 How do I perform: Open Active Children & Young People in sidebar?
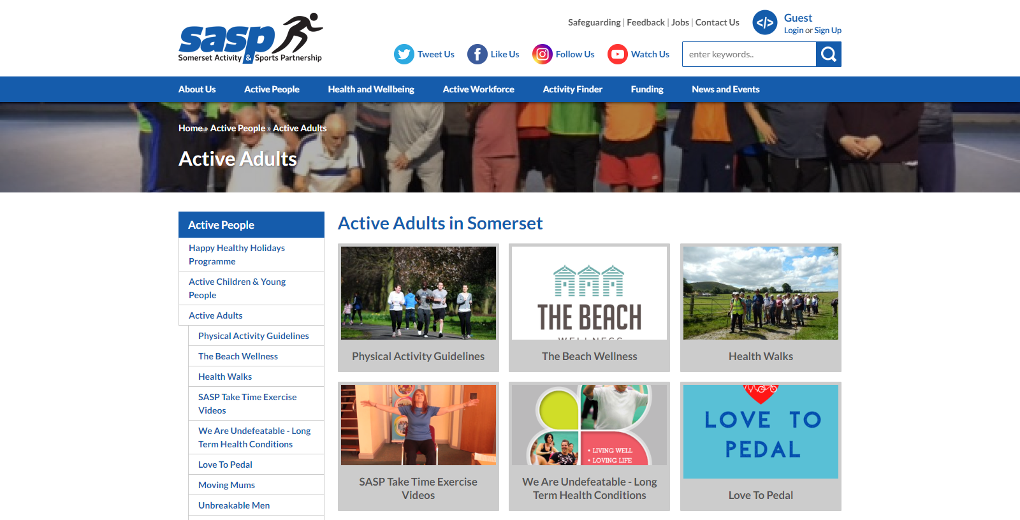[x=251, y=288]
